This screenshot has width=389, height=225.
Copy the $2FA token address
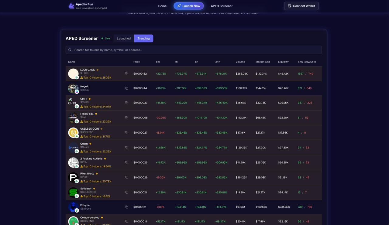[127, 162]
